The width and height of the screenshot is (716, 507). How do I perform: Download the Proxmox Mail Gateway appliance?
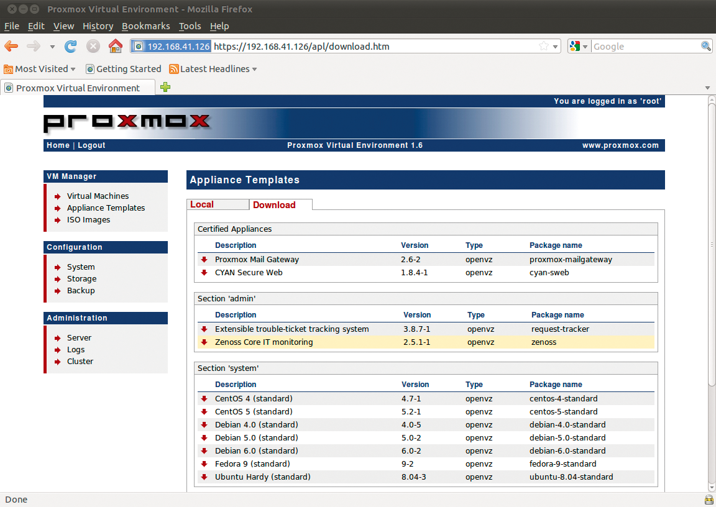coord(204,259)
